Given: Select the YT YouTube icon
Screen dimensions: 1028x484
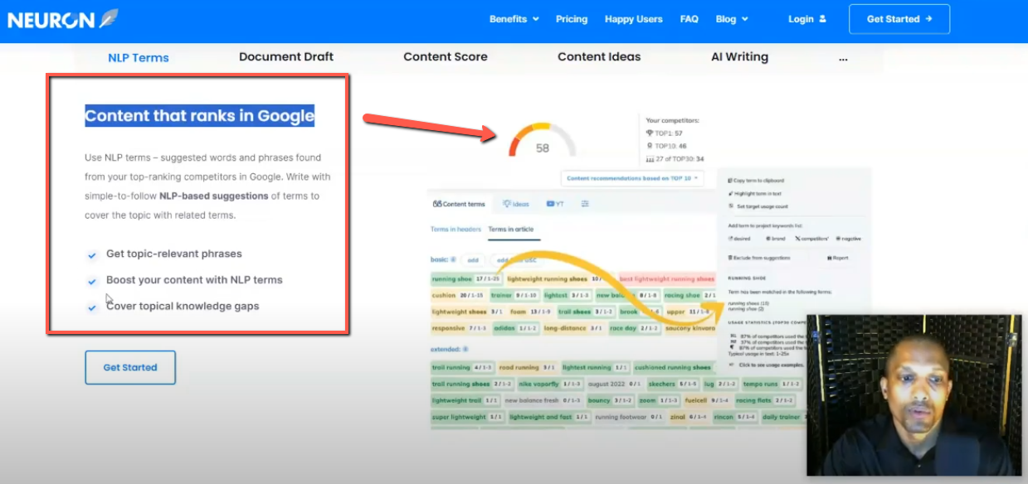Looking at the screenshot, I should click(x=550, y=202).
